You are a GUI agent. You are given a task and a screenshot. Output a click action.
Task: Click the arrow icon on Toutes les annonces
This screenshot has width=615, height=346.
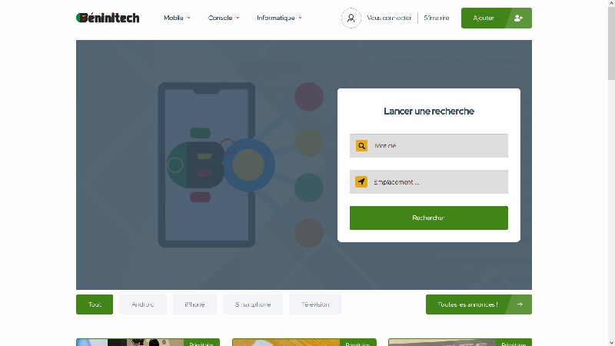520,304
